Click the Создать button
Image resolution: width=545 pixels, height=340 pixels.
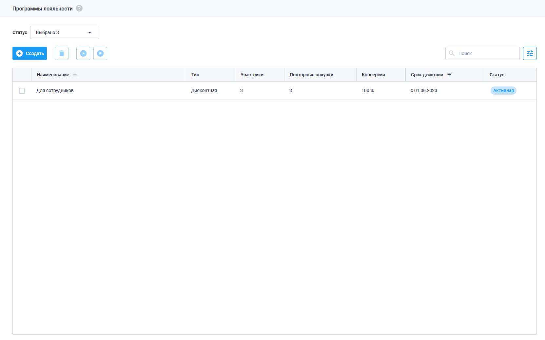pyautogui.click(x=29, y=53)
